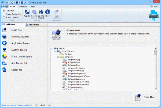Select the Erase Now sidebar icon
The width and height of the screenshot is (161, 108).
4,30
